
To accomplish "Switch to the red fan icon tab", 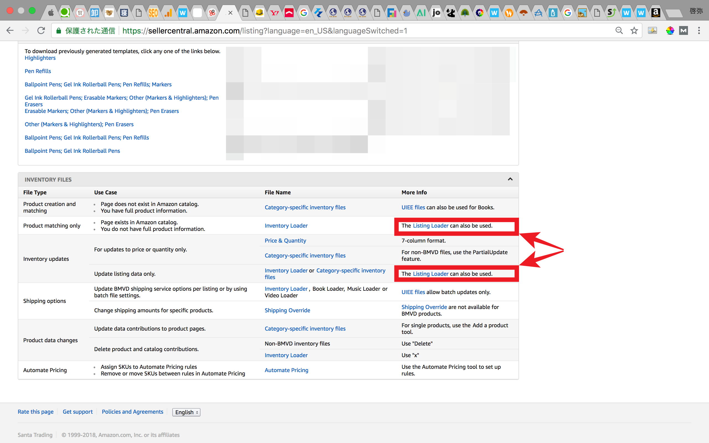I will [x=523, y=13].
